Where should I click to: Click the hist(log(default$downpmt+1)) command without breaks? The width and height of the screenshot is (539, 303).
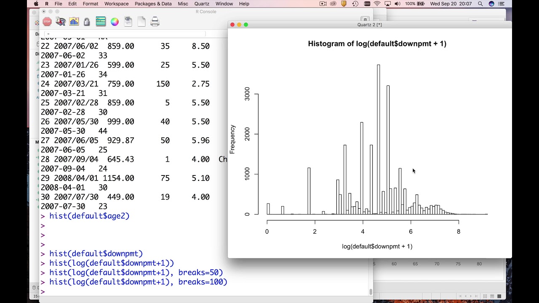click(112, 263)
